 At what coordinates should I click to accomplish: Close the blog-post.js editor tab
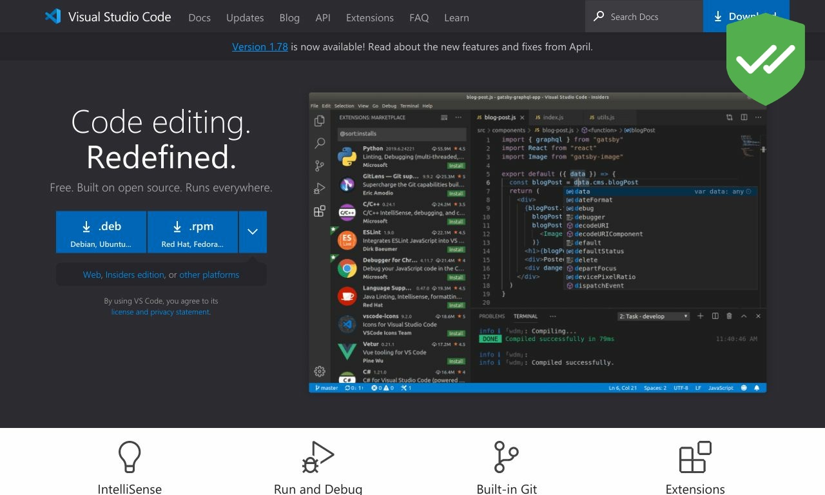(522, 117)
